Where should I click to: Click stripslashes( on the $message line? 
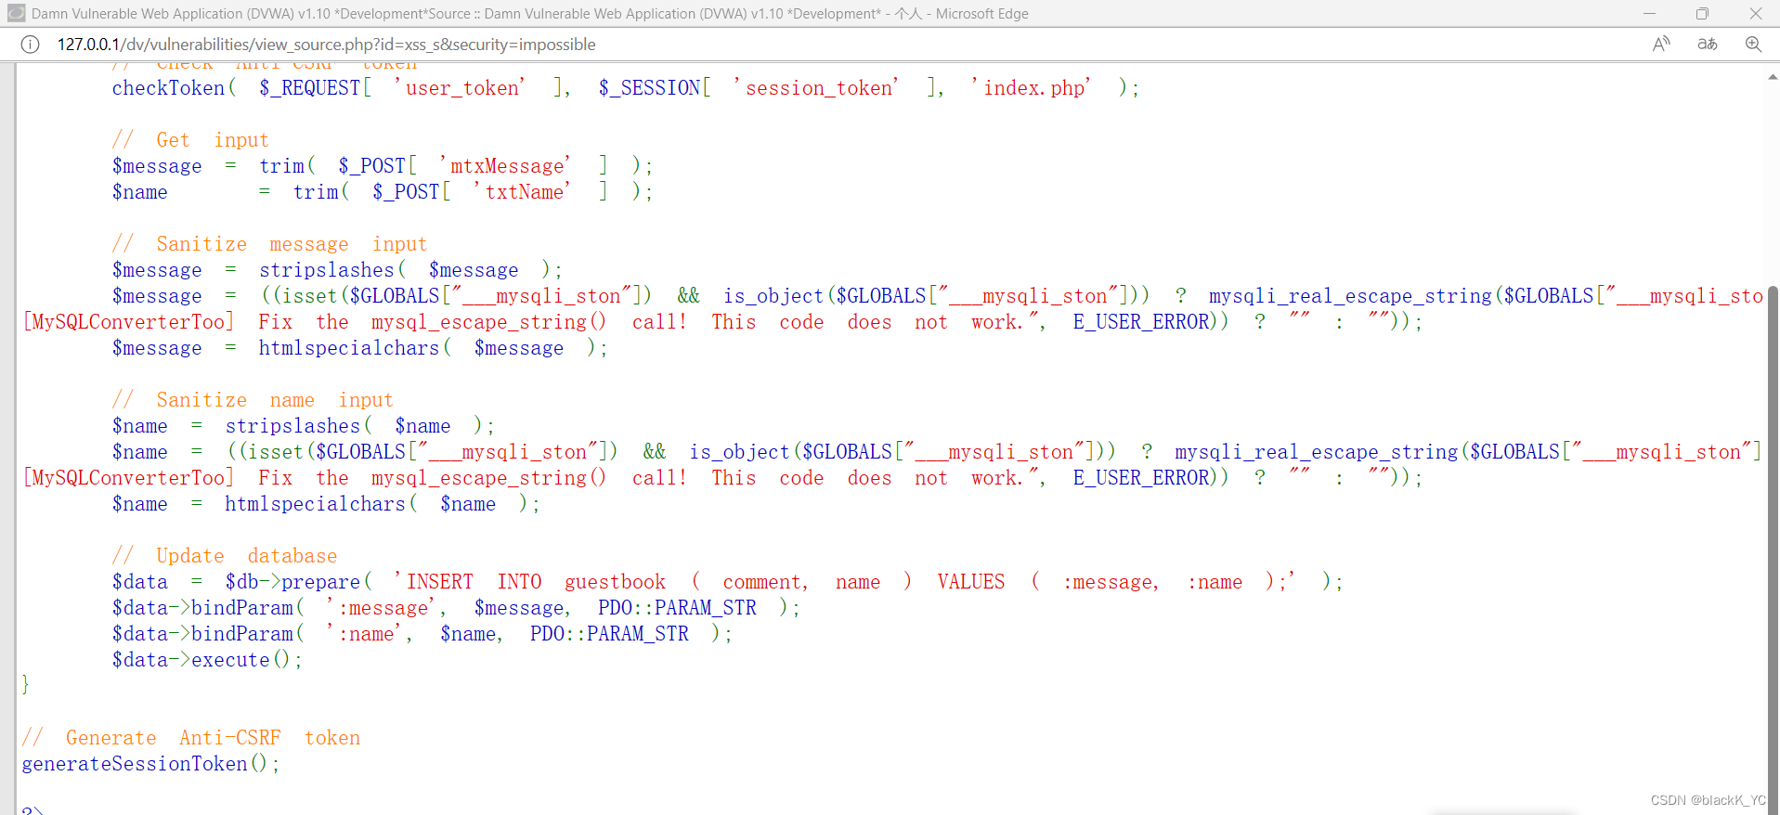click(x=332, y=270)
